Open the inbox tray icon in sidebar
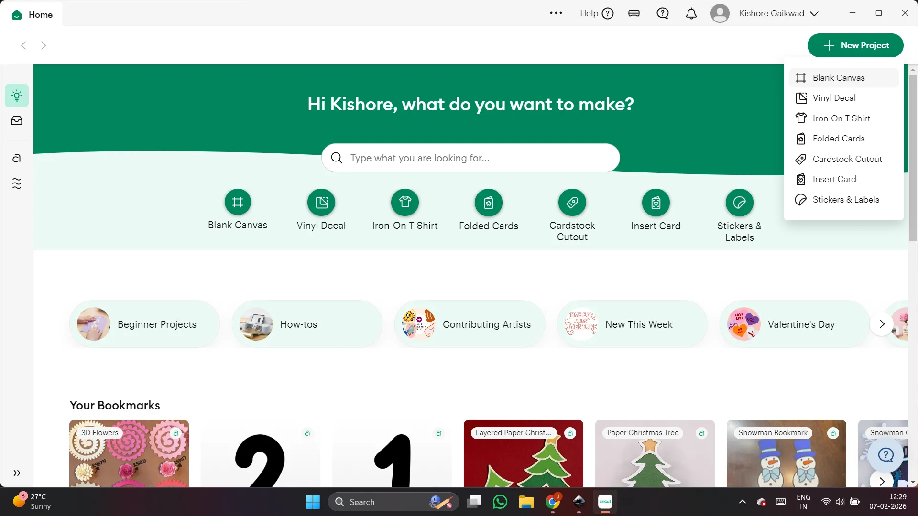Viewport: 918px width, 516px height. pyautogui.click(x=17, y=121)
